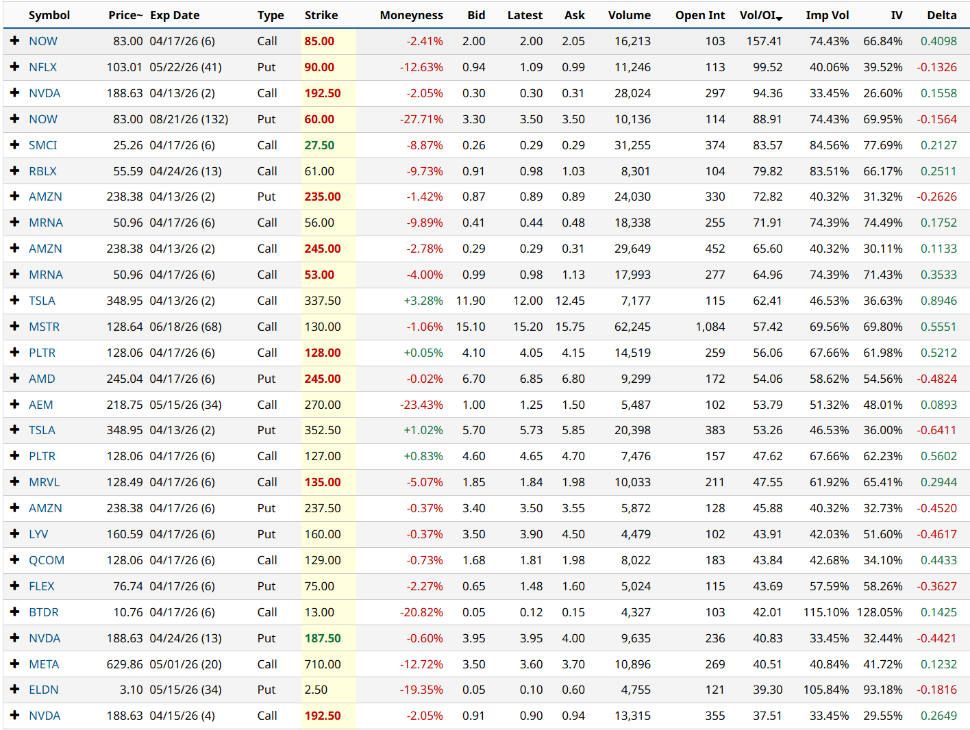Open TSLA link in the 337.50 call row
This screenshot has height=730, width=970.
42,301
